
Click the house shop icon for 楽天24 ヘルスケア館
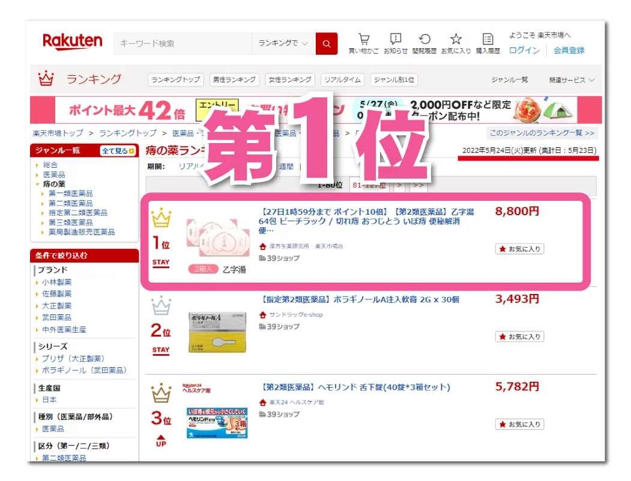click(x=263, y=402)
